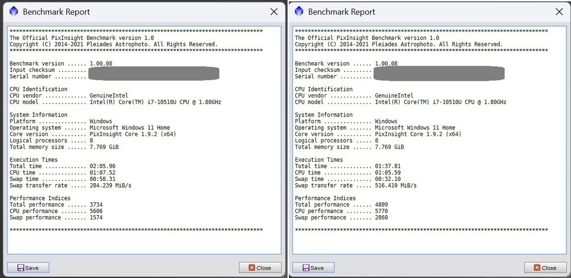Click 'PixInsight Core 1.9.2 (x64)' in right report
This screenshot has height=278, width=571.
[418, 134]
